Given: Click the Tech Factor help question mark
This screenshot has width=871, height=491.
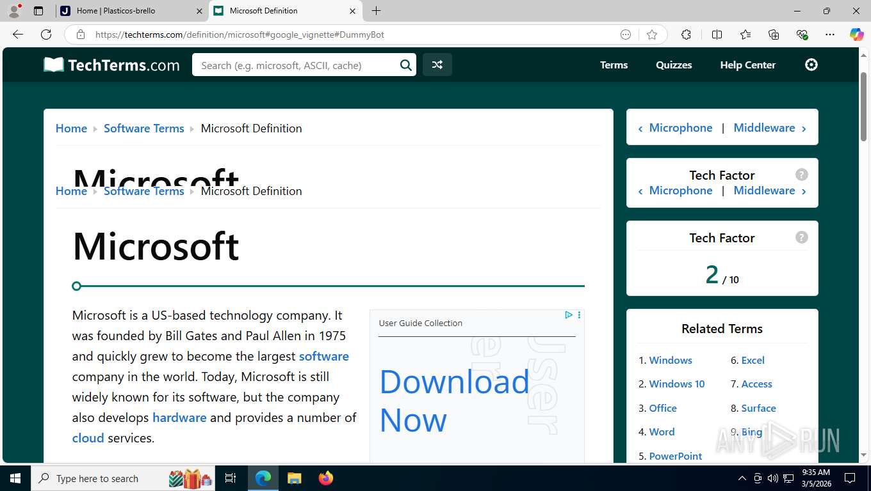Looking at the screenshot, I should [x=801, y=237].
